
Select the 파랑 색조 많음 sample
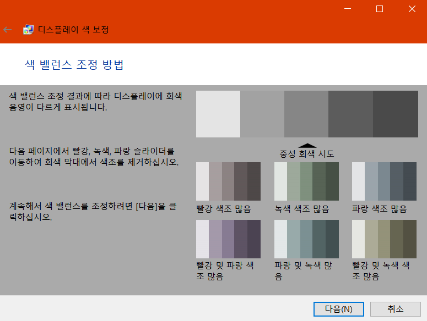tap(384, 181)
